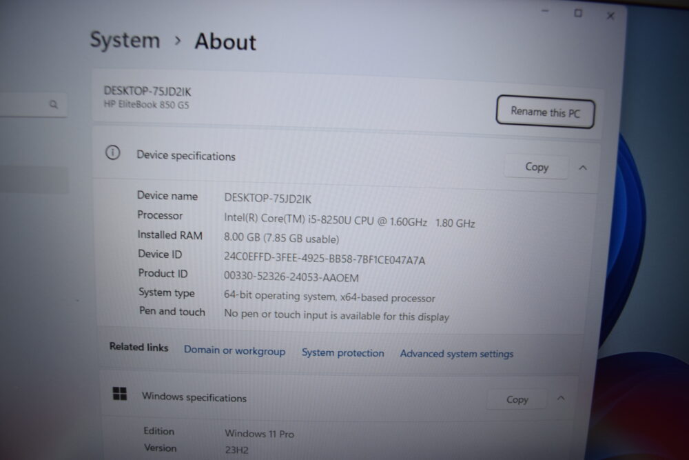Select the Windows 11 Pro edition value

click(259, 434)
